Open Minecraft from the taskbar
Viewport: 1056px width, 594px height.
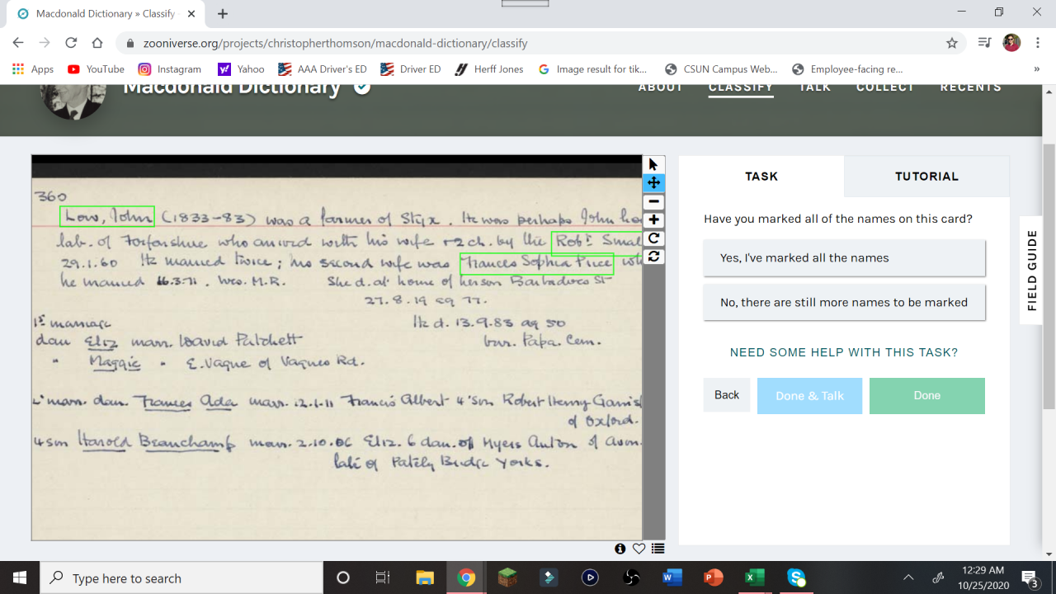coord(507,577)
